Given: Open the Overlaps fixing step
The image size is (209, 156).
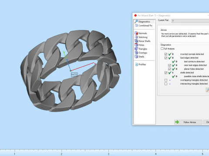Looking at the screenshot, I should [x=141, y=53].
